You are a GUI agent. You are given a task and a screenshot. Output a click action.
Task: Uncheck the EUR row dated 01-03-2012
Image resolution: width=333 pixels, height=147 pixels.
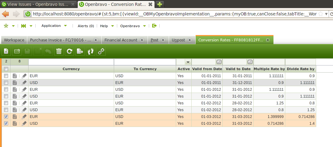6,116
